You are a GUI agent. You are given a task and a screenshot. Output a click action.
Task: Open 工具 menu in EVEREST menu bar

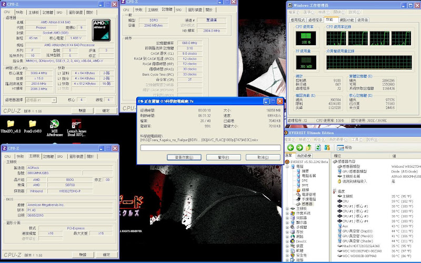tap(356, 139)
